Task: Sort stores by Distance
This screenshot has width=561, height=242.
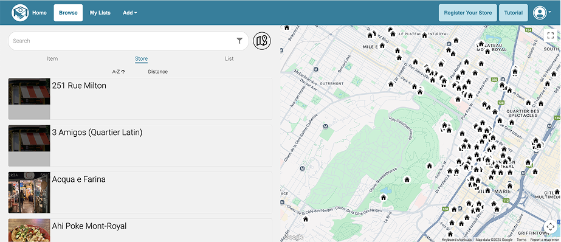Action: [x=158, y=72]
